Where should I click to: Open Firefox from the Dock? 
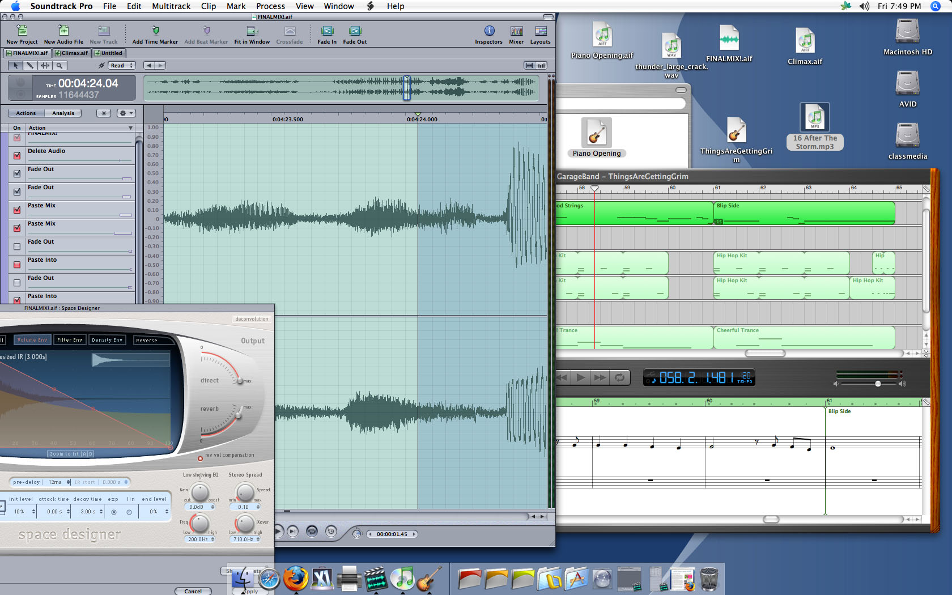[x=296, y=579]
